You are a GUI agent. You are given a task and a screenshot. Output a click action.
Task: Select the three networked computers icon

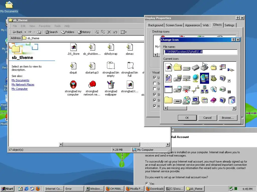[204, 89]
